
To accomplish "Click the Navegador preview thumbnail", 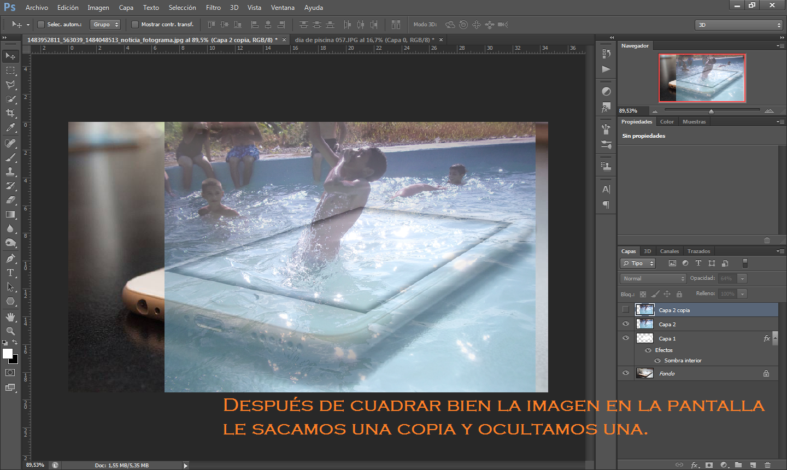I will click(702, 78).
